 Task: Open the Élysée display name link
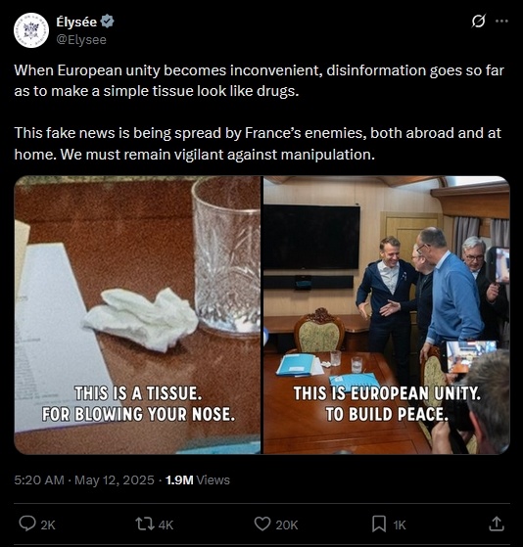pyautogui.click(x=76, y=22)
